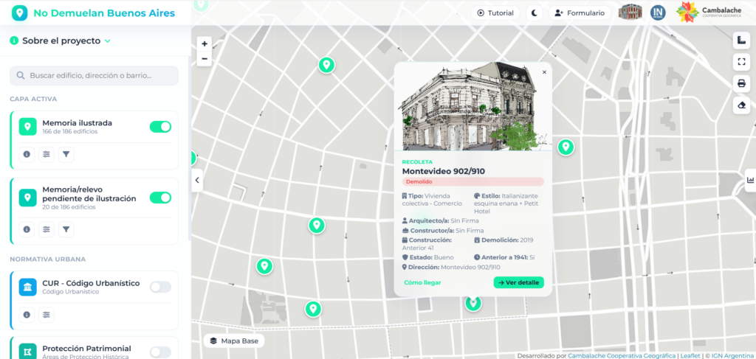Show info for Memoria/relevo pendiente layer

pos(27,229)
